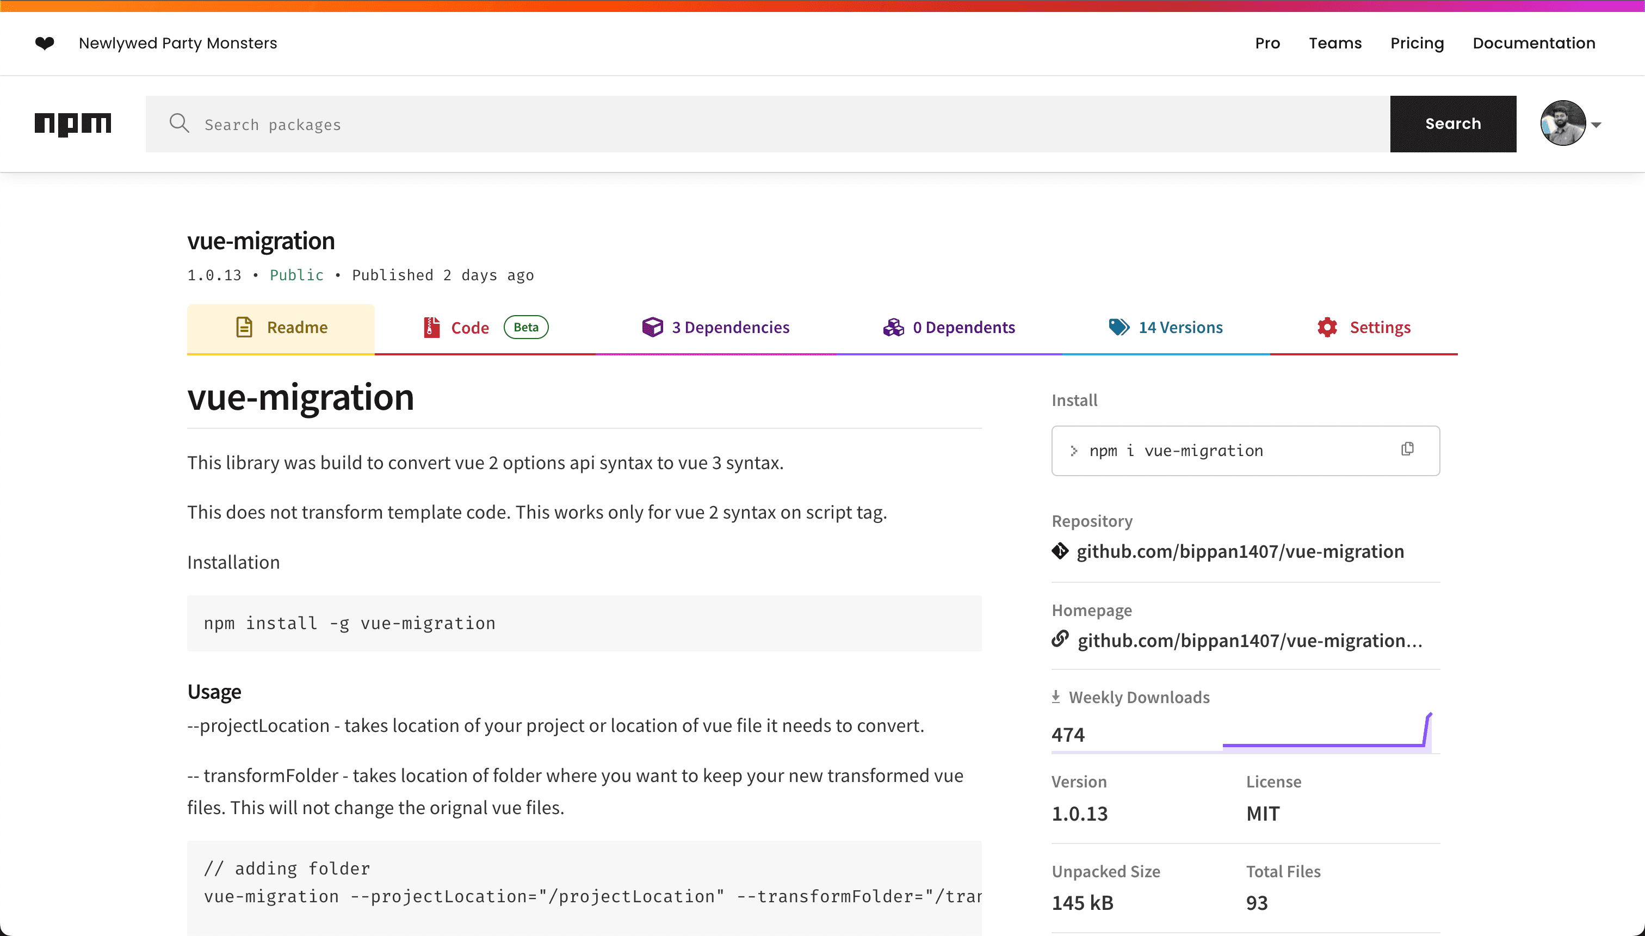Click the 'Installation' text
1645x936 pixels.
click(233, 562)
